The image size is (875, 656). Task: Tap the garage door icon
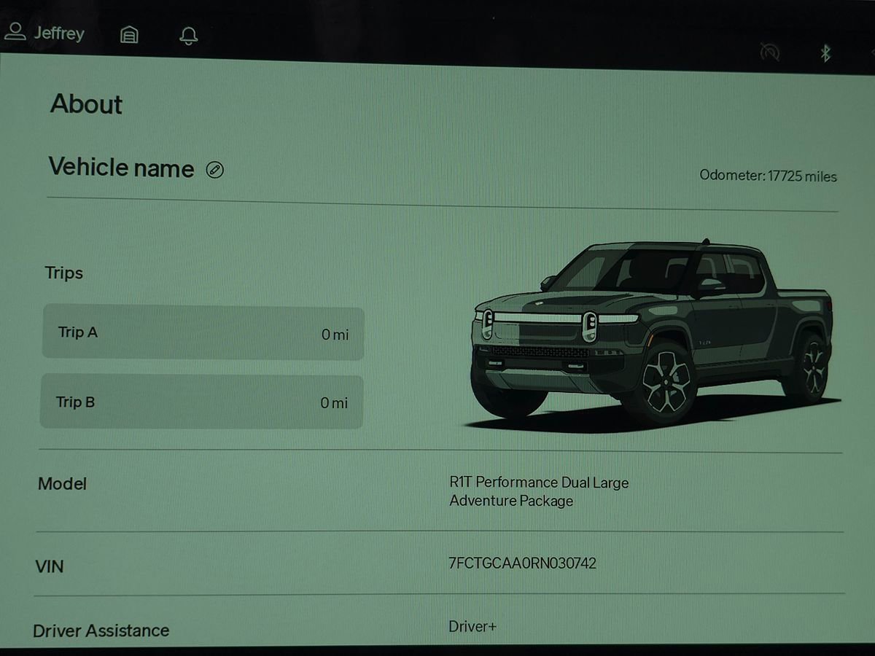pos(129,34)
